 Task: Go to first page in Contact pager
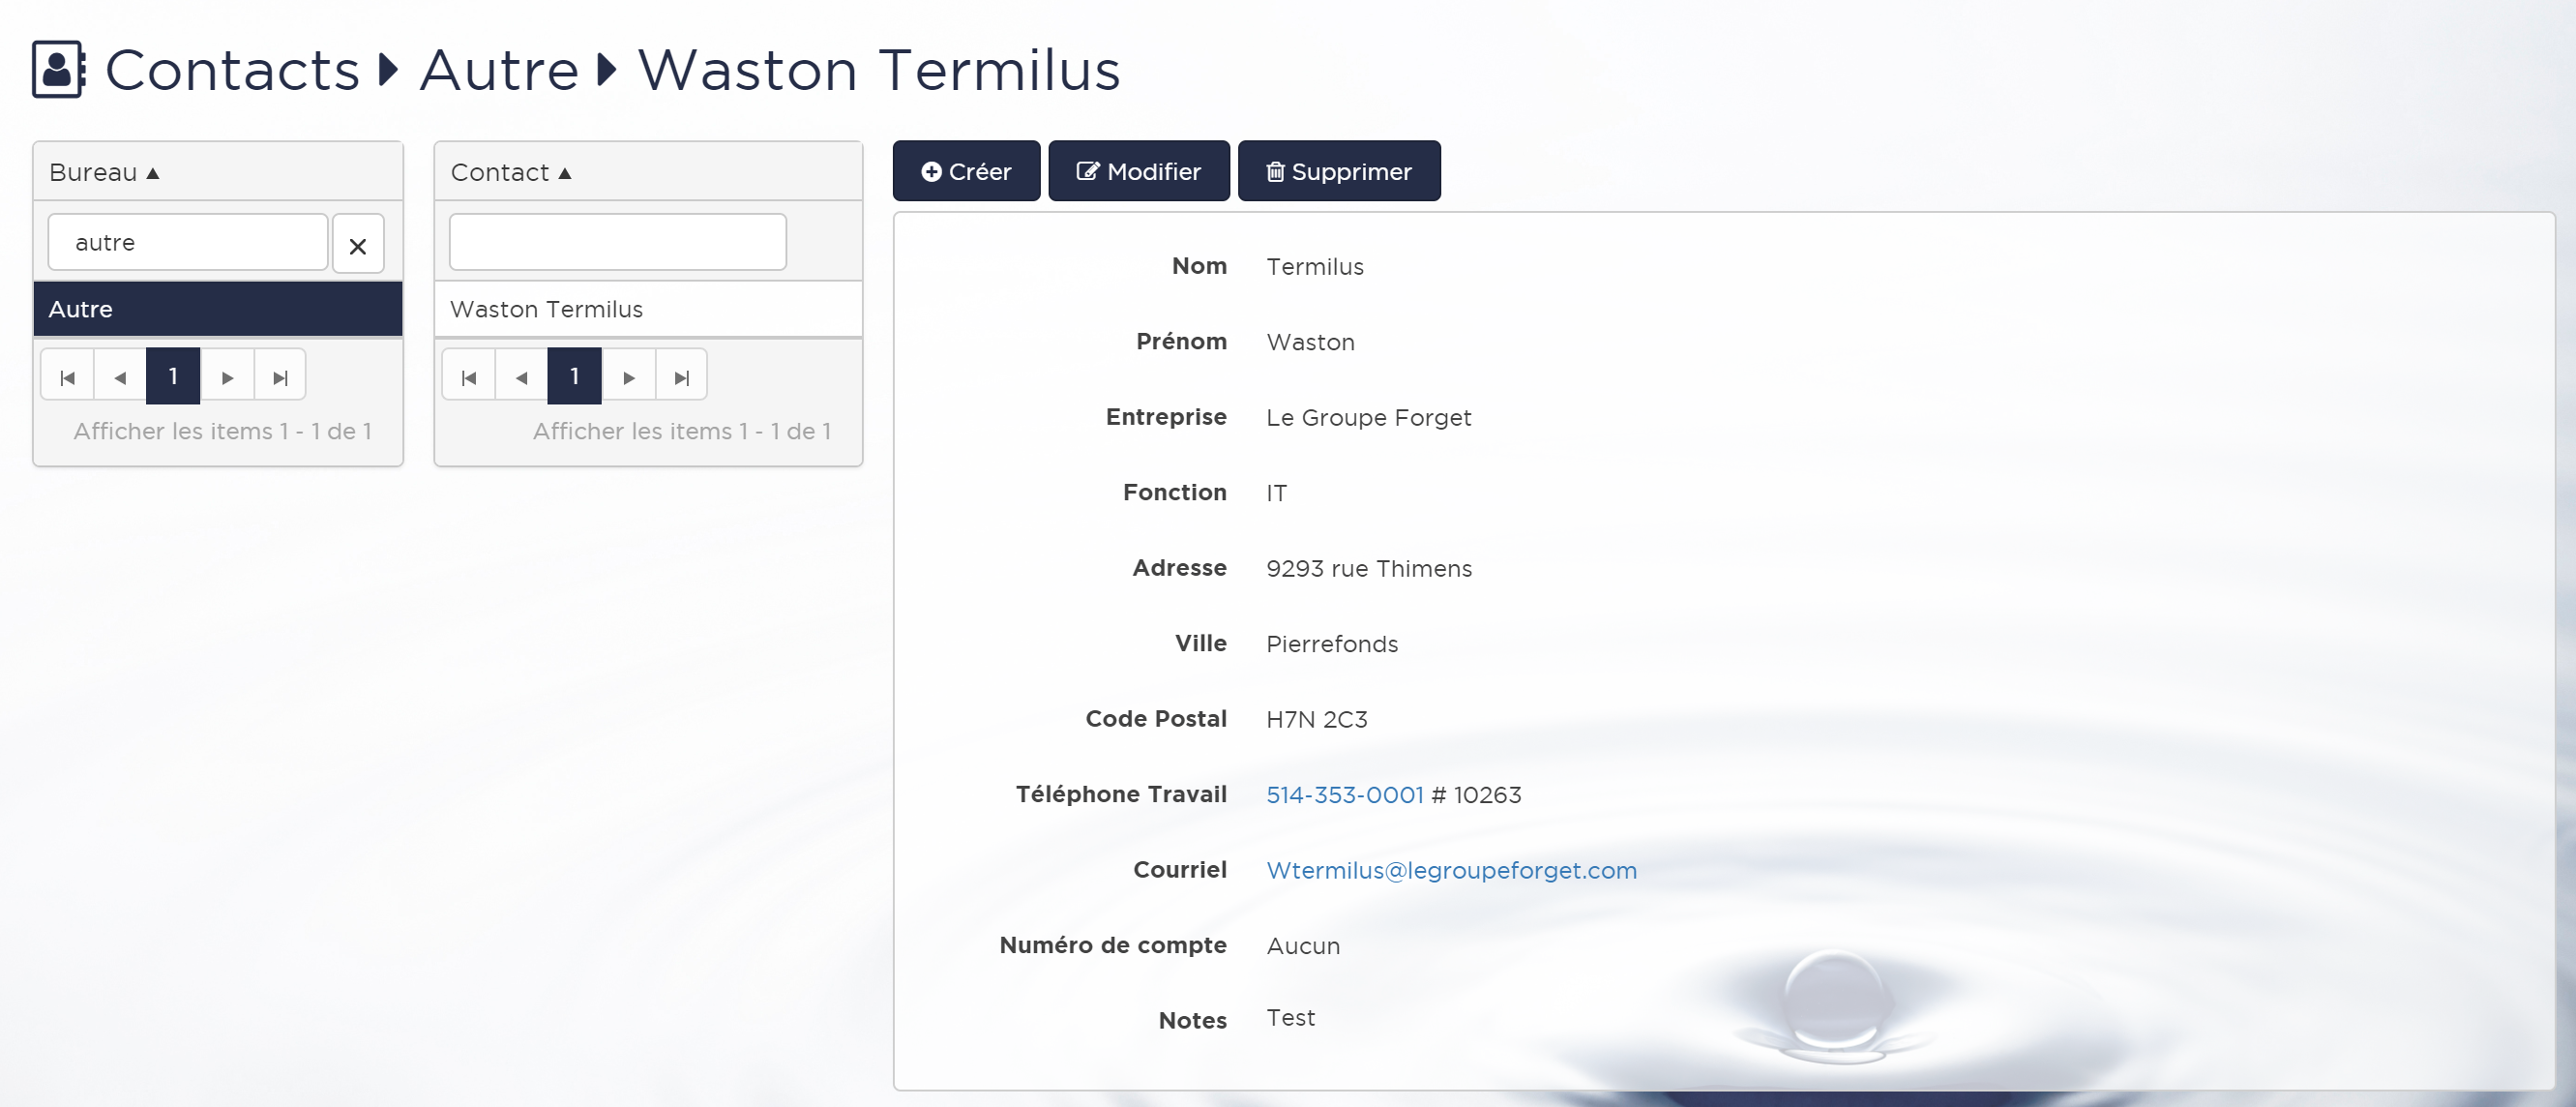click(468, 377)
